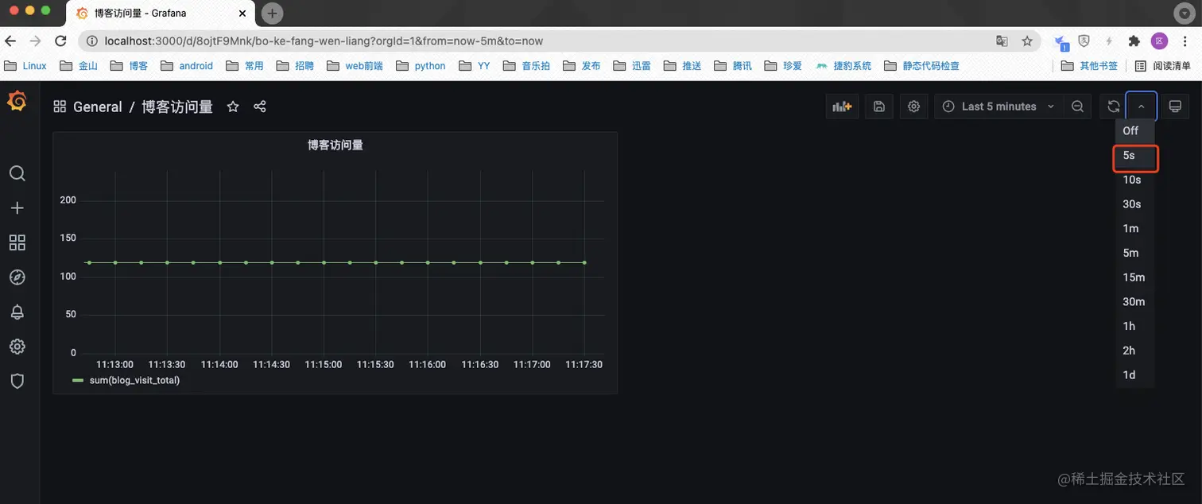Open the 静态代码检查 bookmarks folder
Screen dimensions: 1202x504
(x=921, y=66)
